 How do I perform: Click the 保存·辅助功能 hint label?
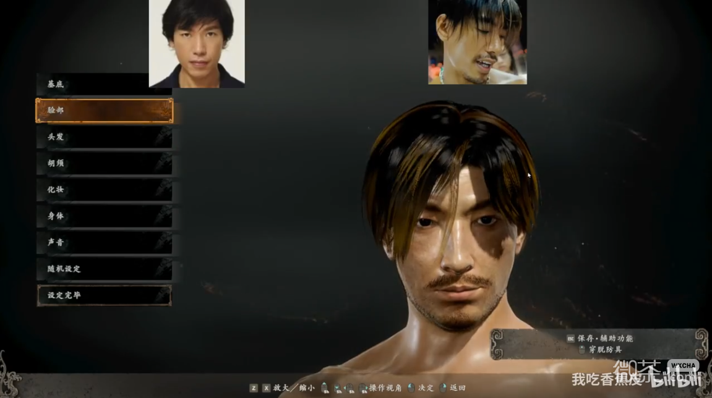tap(606, 339)
